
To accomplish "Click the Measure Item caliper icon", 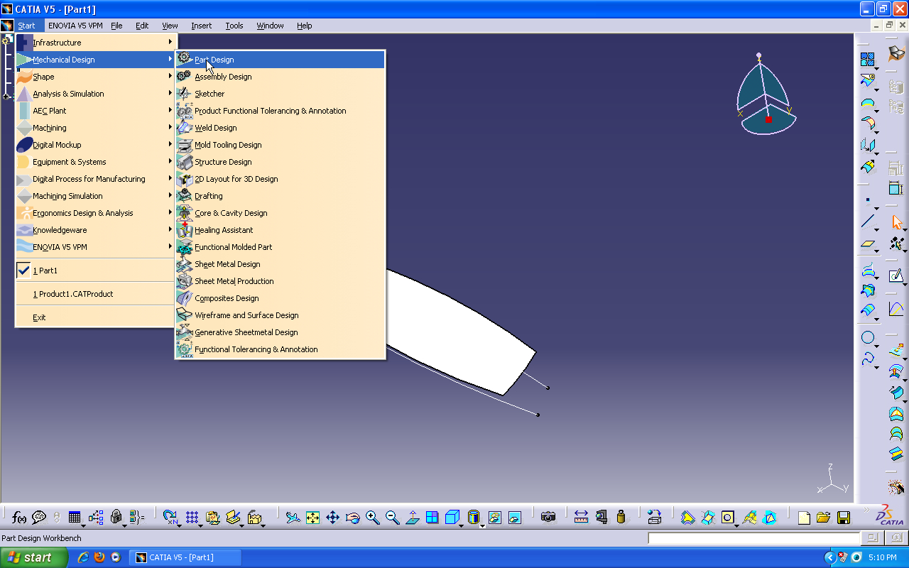I will point(602,518).
